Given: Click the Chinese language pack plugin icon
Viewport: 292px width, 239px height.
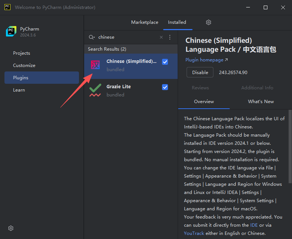Looking at the screenshot, I should tap(95, 65).
